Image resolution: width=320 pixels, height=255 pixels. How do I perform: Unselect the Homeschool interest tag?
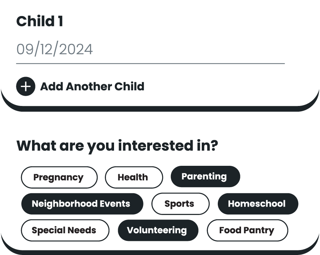pyautogui.click(x=257, y=204)
